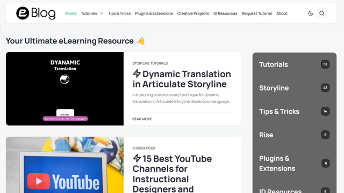
Task: Click the eBlog logo
Action: point(36,13)
